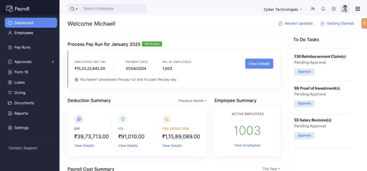Click the TDS amount ₹1,15,89,089.00
Screen dimensions: 367x171
point(181,137)
